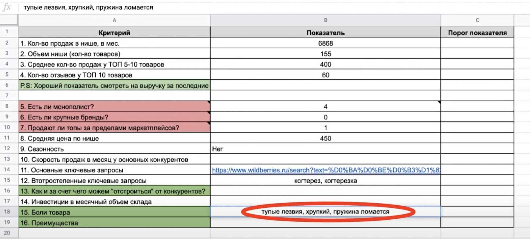Select cell with value 1

point(325,128)
